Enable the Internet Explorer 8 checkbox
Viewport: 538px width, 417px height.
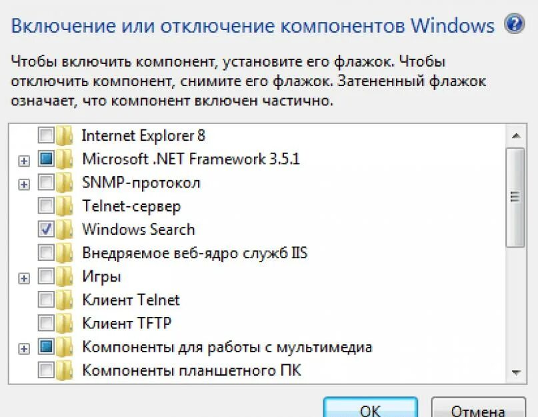coord(46,135)
